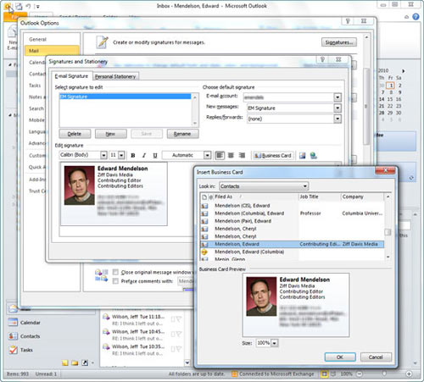Click zoom in plus button in status bar
Image resolution: width=424 pixels, height=382 pixels.
(409, 374)
